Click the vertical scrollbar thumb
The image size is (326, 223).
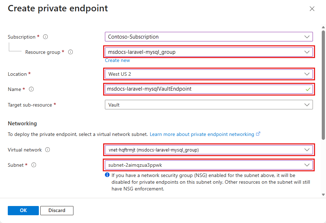point(323,85)
